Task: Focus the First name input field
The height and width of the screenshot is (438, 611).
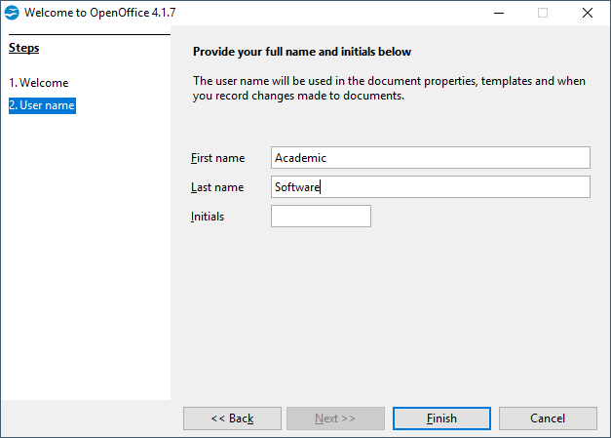Action: click(430, 158)
